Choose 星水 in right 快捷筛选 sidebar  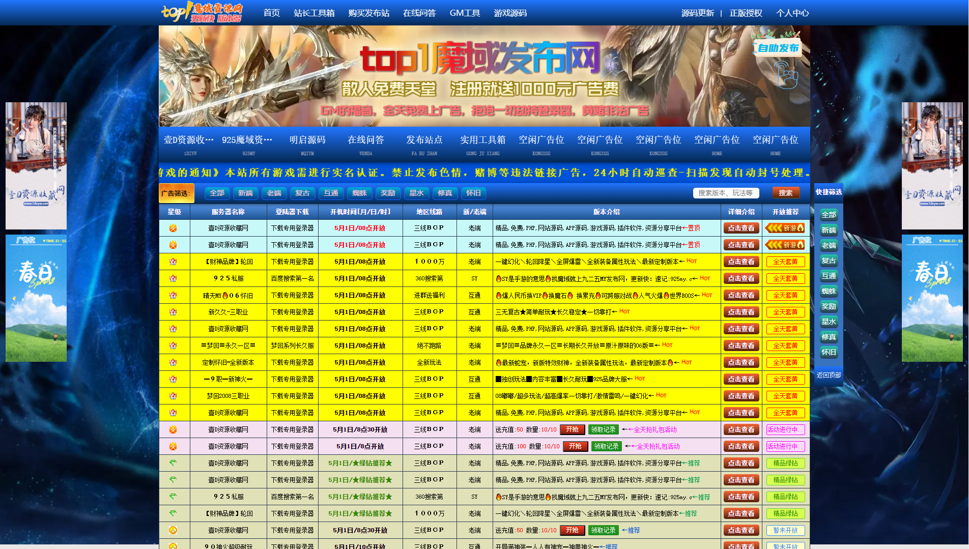pos(829,322)
